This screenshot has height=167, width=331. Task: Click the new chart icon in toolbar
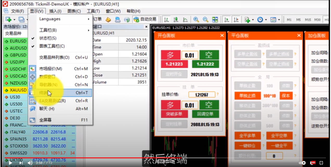(8, 20)
